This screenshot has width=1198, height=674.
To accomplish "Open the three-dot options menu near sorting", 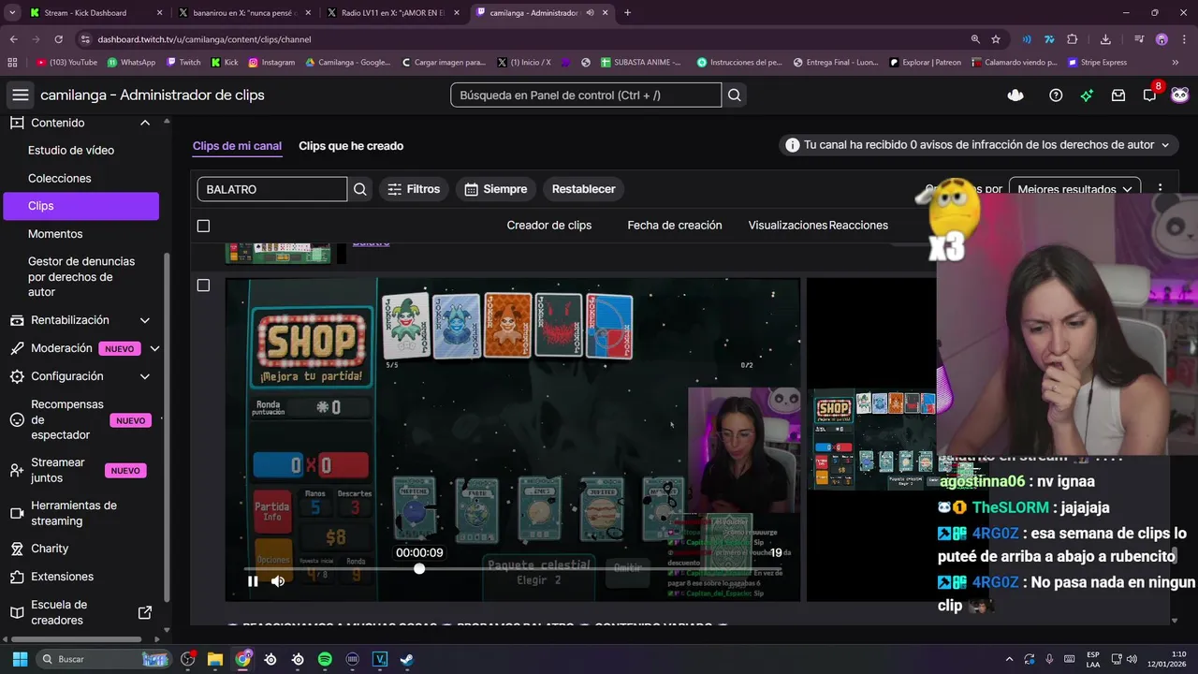I will (1161, 189).
